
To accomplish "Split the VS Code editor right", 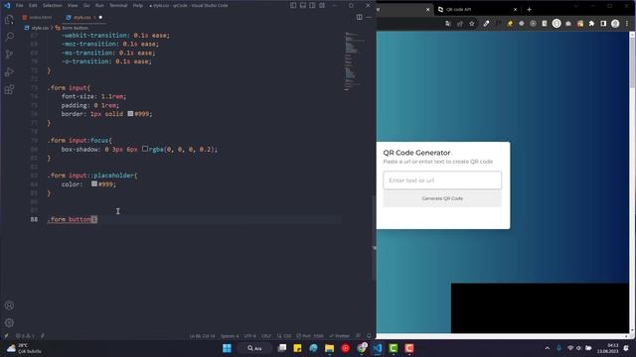I will 360,17.
